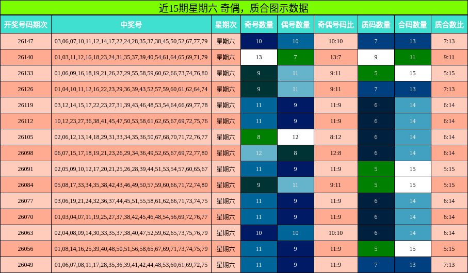This screenshot has height=273, width=468.
Task: Click the 星期六 cell in row 26049
Action: click(226, 265)
